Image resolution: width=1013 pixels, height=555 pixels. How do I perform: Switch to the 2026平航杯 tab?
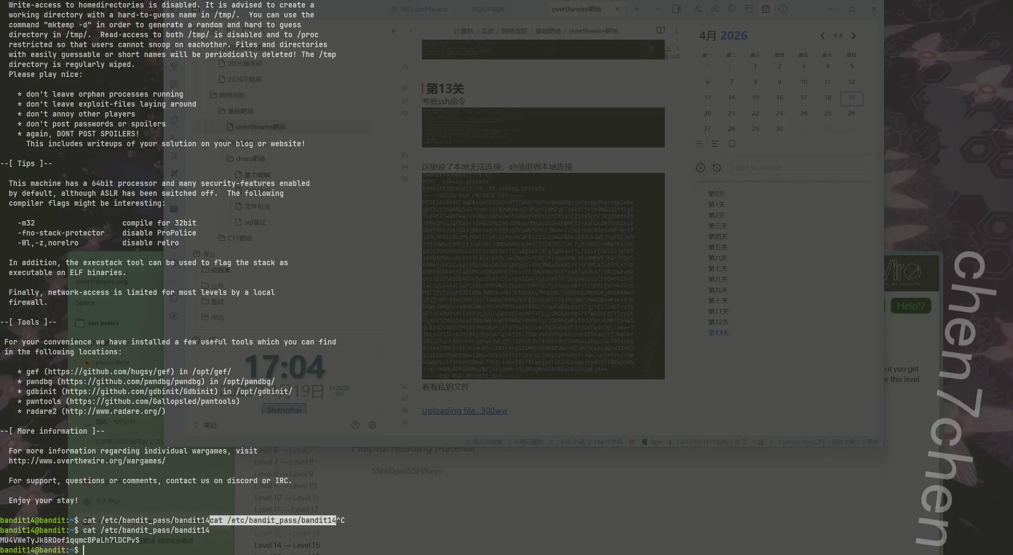(488, 9)
